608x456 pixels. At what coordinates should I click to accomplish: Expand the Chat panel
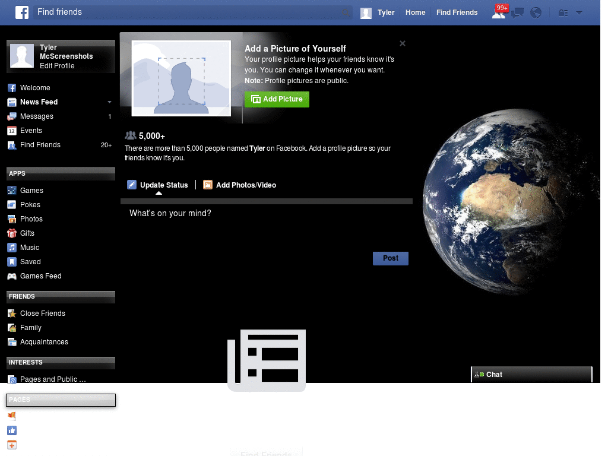click(x=530, y=374)
